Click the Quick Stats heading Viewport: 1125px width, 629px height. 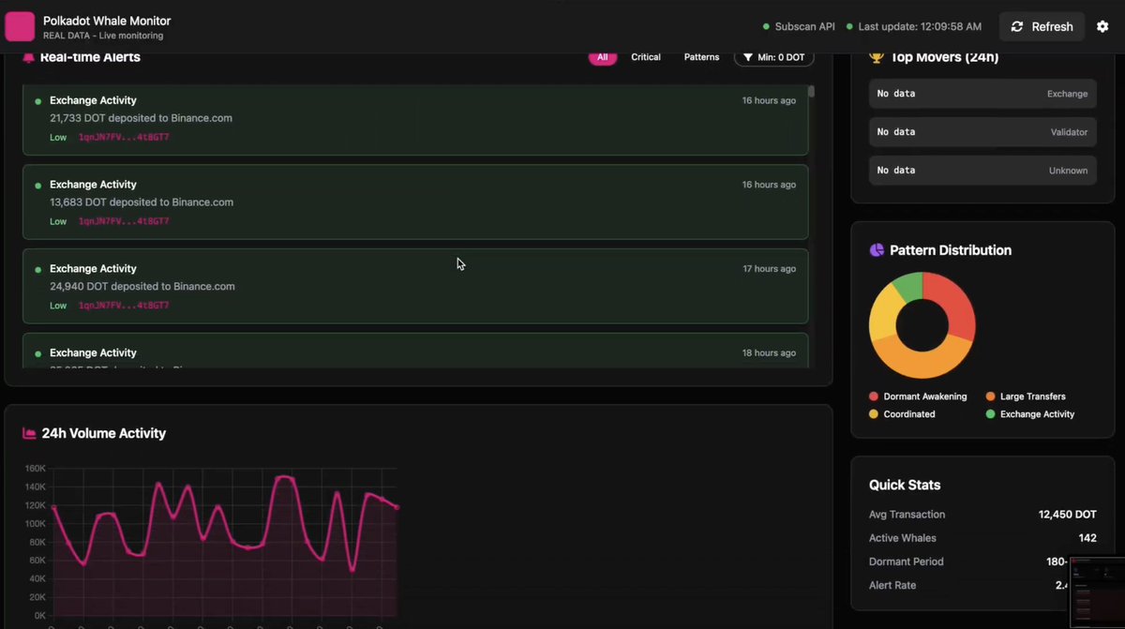(x=905, y=485)
